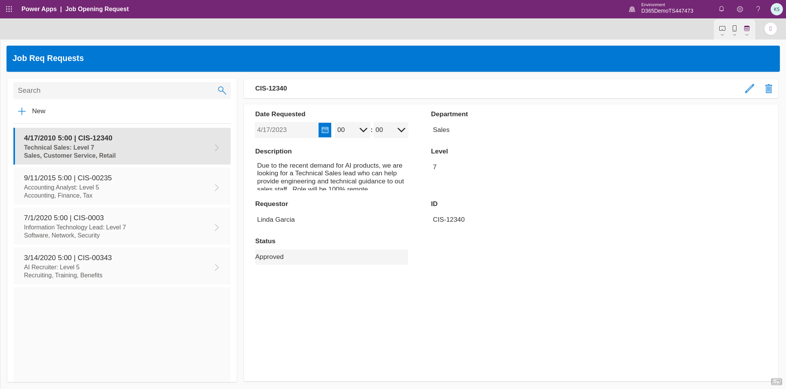Click into the Search input field

coord(115,91)
